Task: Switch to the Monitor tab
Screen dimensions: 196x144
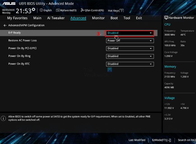Action: 98,18
